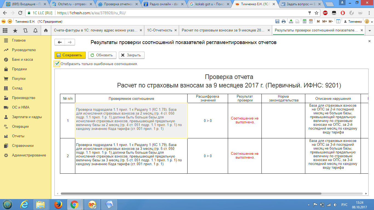Expand the open tabs list arrow
374x210 pixels.
coord(369,30)
